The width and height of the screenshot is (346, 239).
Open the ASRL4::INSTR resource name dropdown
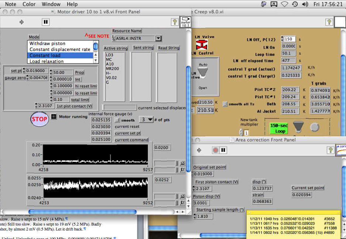coord(158,38)
